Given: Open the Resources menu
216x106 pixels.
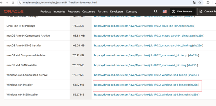Looking at the screenshot, I should 74,11.
